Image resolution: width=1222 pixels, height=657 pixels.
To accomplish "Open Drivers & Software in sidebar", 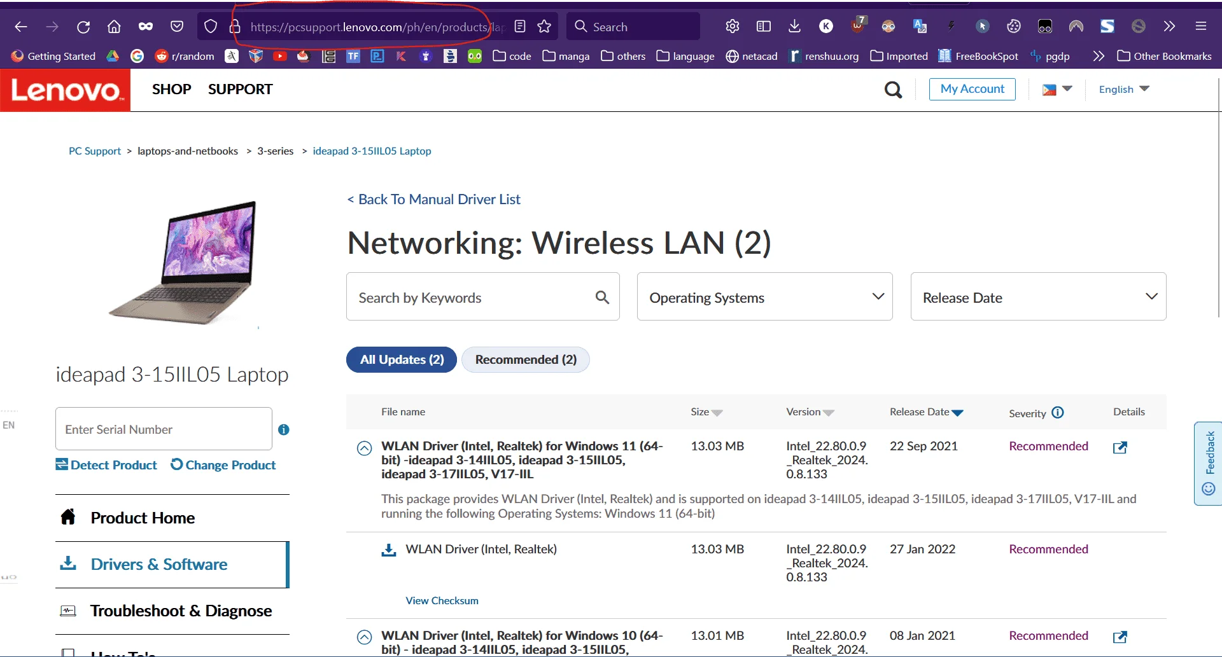I will click(x=172, y=564).
